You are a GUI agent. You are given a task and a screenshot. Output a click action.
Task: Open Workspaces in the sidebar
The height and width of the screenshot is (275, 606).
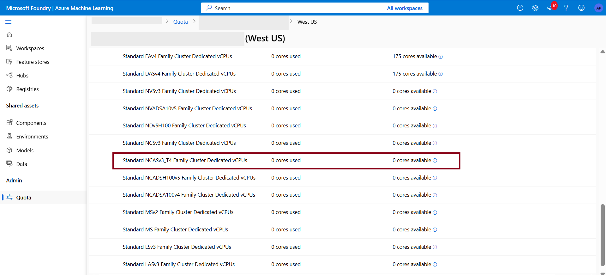pyautogui.click(x=30, y=48)
